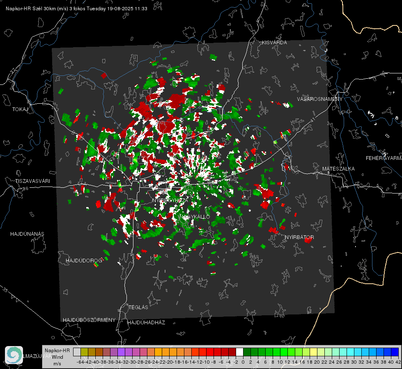Pick the grey swatch at legend's left end
The image size is (402, 369).
click(77, 352)
